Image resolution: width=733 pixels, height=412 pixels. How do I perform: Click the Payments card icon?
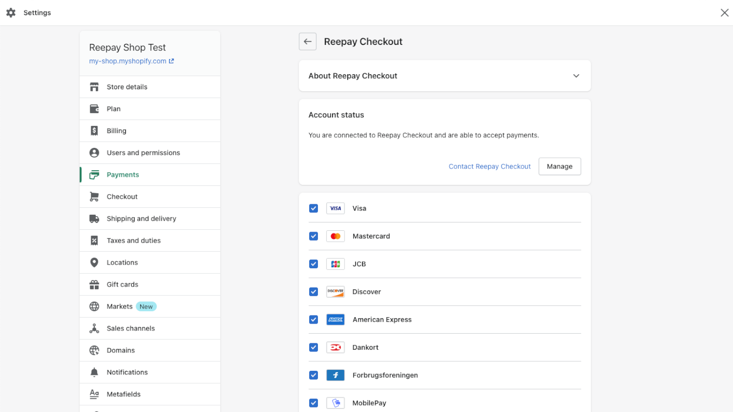coord(94,175)
